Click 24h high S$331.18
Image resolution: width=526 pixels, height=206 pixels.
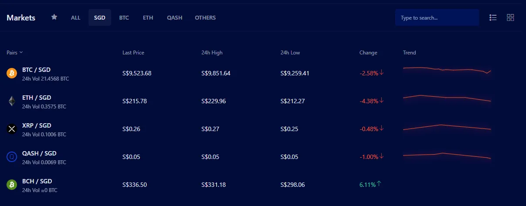214,185
